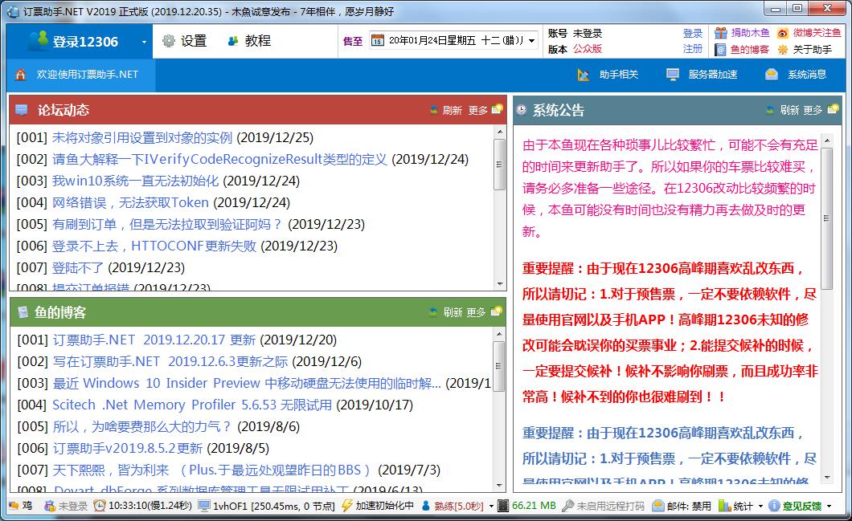Click 未启用远程打码 key icon in status bar

(568, 506)
